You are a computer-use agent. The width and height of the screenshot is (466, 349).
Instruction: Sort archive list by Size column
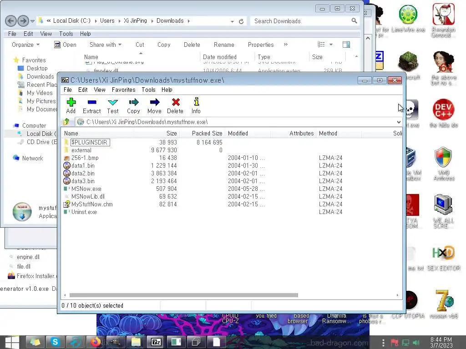point(157,133)
